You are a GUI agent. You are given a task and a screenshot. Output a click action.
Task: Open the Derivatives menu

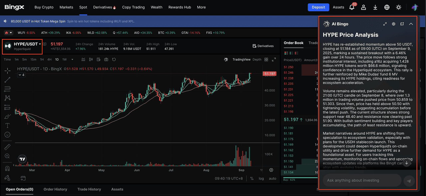click(x=105, y=7)
